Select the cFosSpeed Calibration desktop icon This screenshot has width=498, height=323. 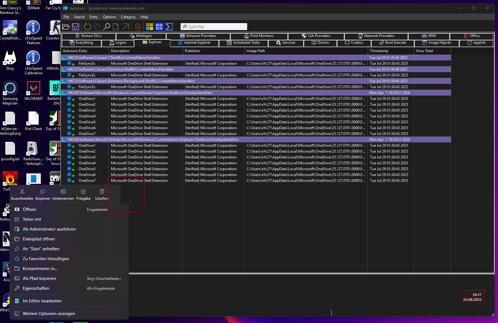(34, 63)
